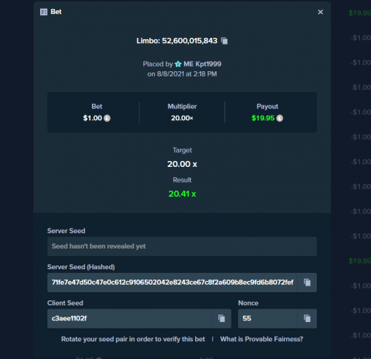Click the Result value 20.41 x
Image resolution: width=371 pixels, height=359 pixels.
[x=182, y=194]
